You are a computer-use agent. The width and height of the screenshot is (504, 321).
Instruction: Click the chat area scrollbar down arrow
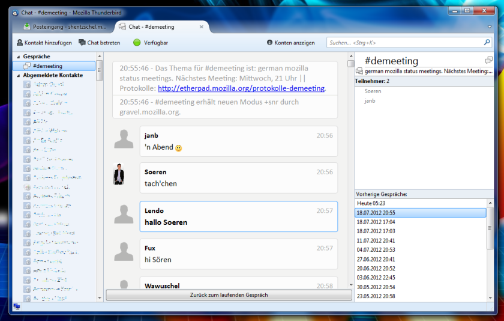350,285
